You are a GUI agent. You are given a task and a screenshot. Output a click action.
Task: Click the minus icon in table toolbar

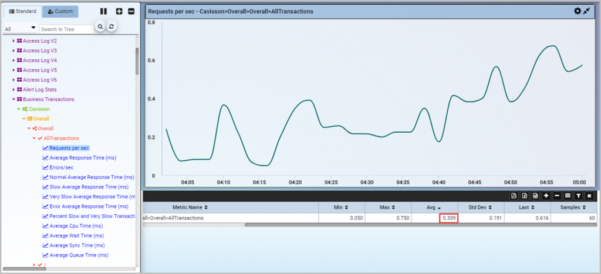point(557,196)
